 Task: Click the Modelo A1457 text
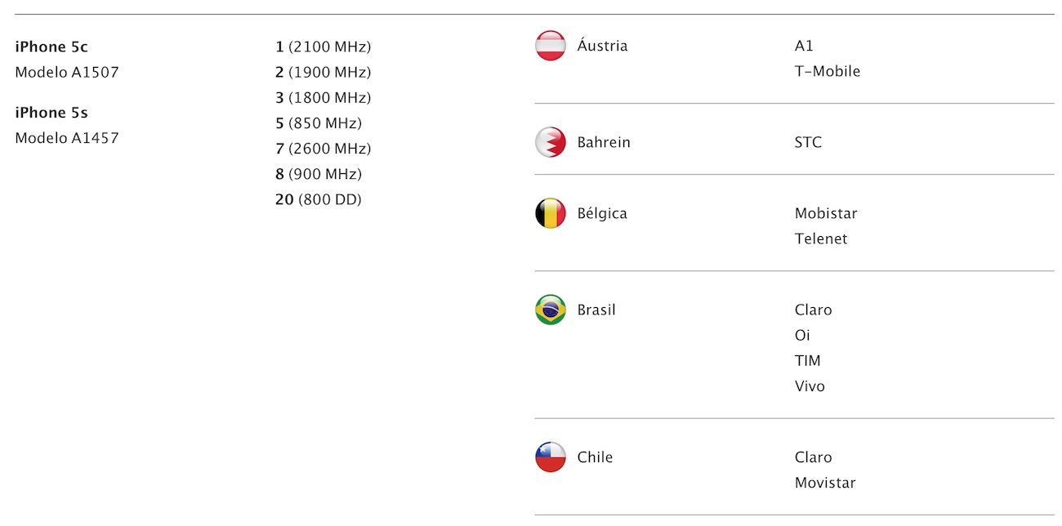67,138
